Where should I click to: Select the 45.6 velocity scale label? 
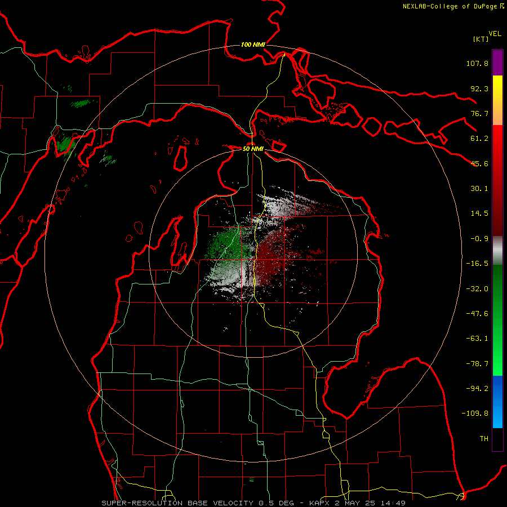(x=479, y=163)
